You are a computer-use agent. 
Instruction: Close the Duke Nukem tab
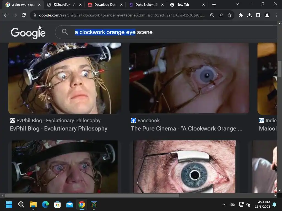click(162, 5)
